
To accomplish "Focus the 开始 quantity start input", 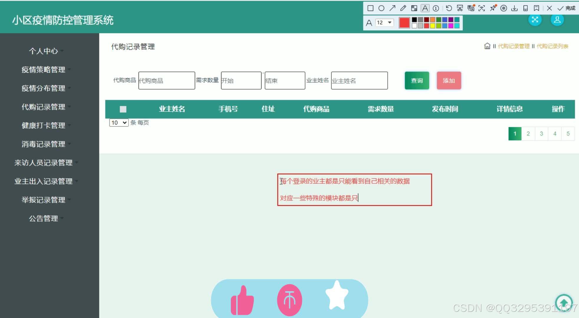I will [x=241, y=80].
